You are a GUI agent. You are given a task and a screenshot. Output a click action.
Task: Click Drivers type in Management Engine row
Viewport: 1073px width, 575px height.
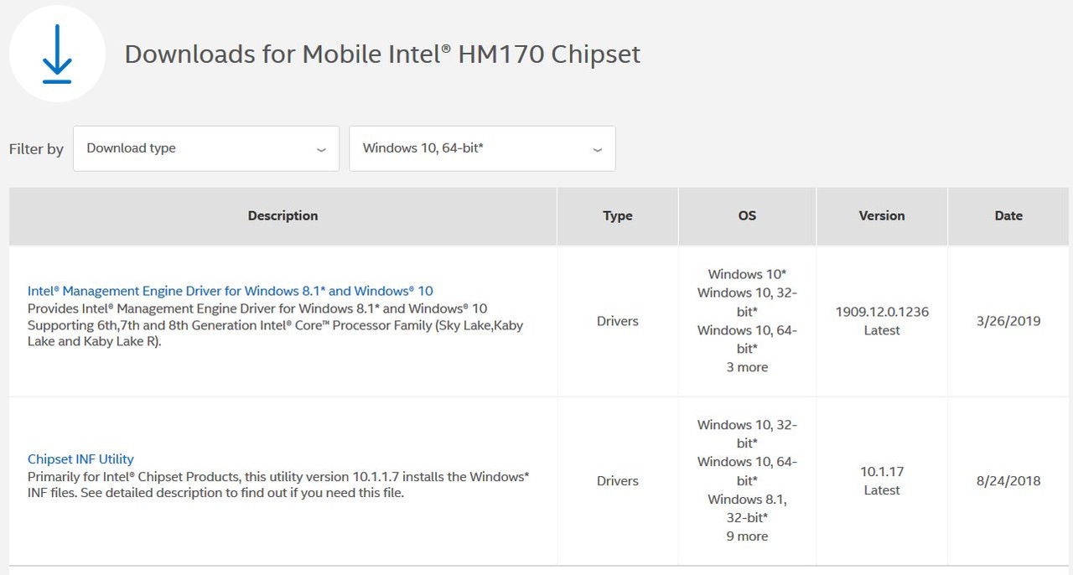click(618, 321)
